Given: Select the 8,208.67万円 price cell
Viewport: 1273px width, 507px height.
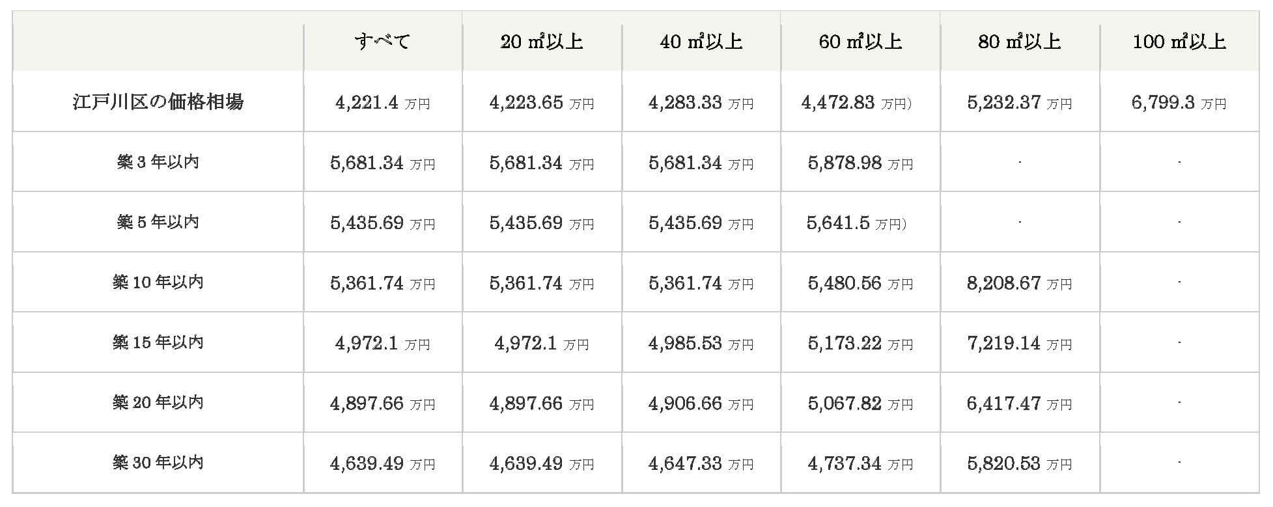Looking at the screenshot, I should pyautogui.click(x=1020, y=283).
